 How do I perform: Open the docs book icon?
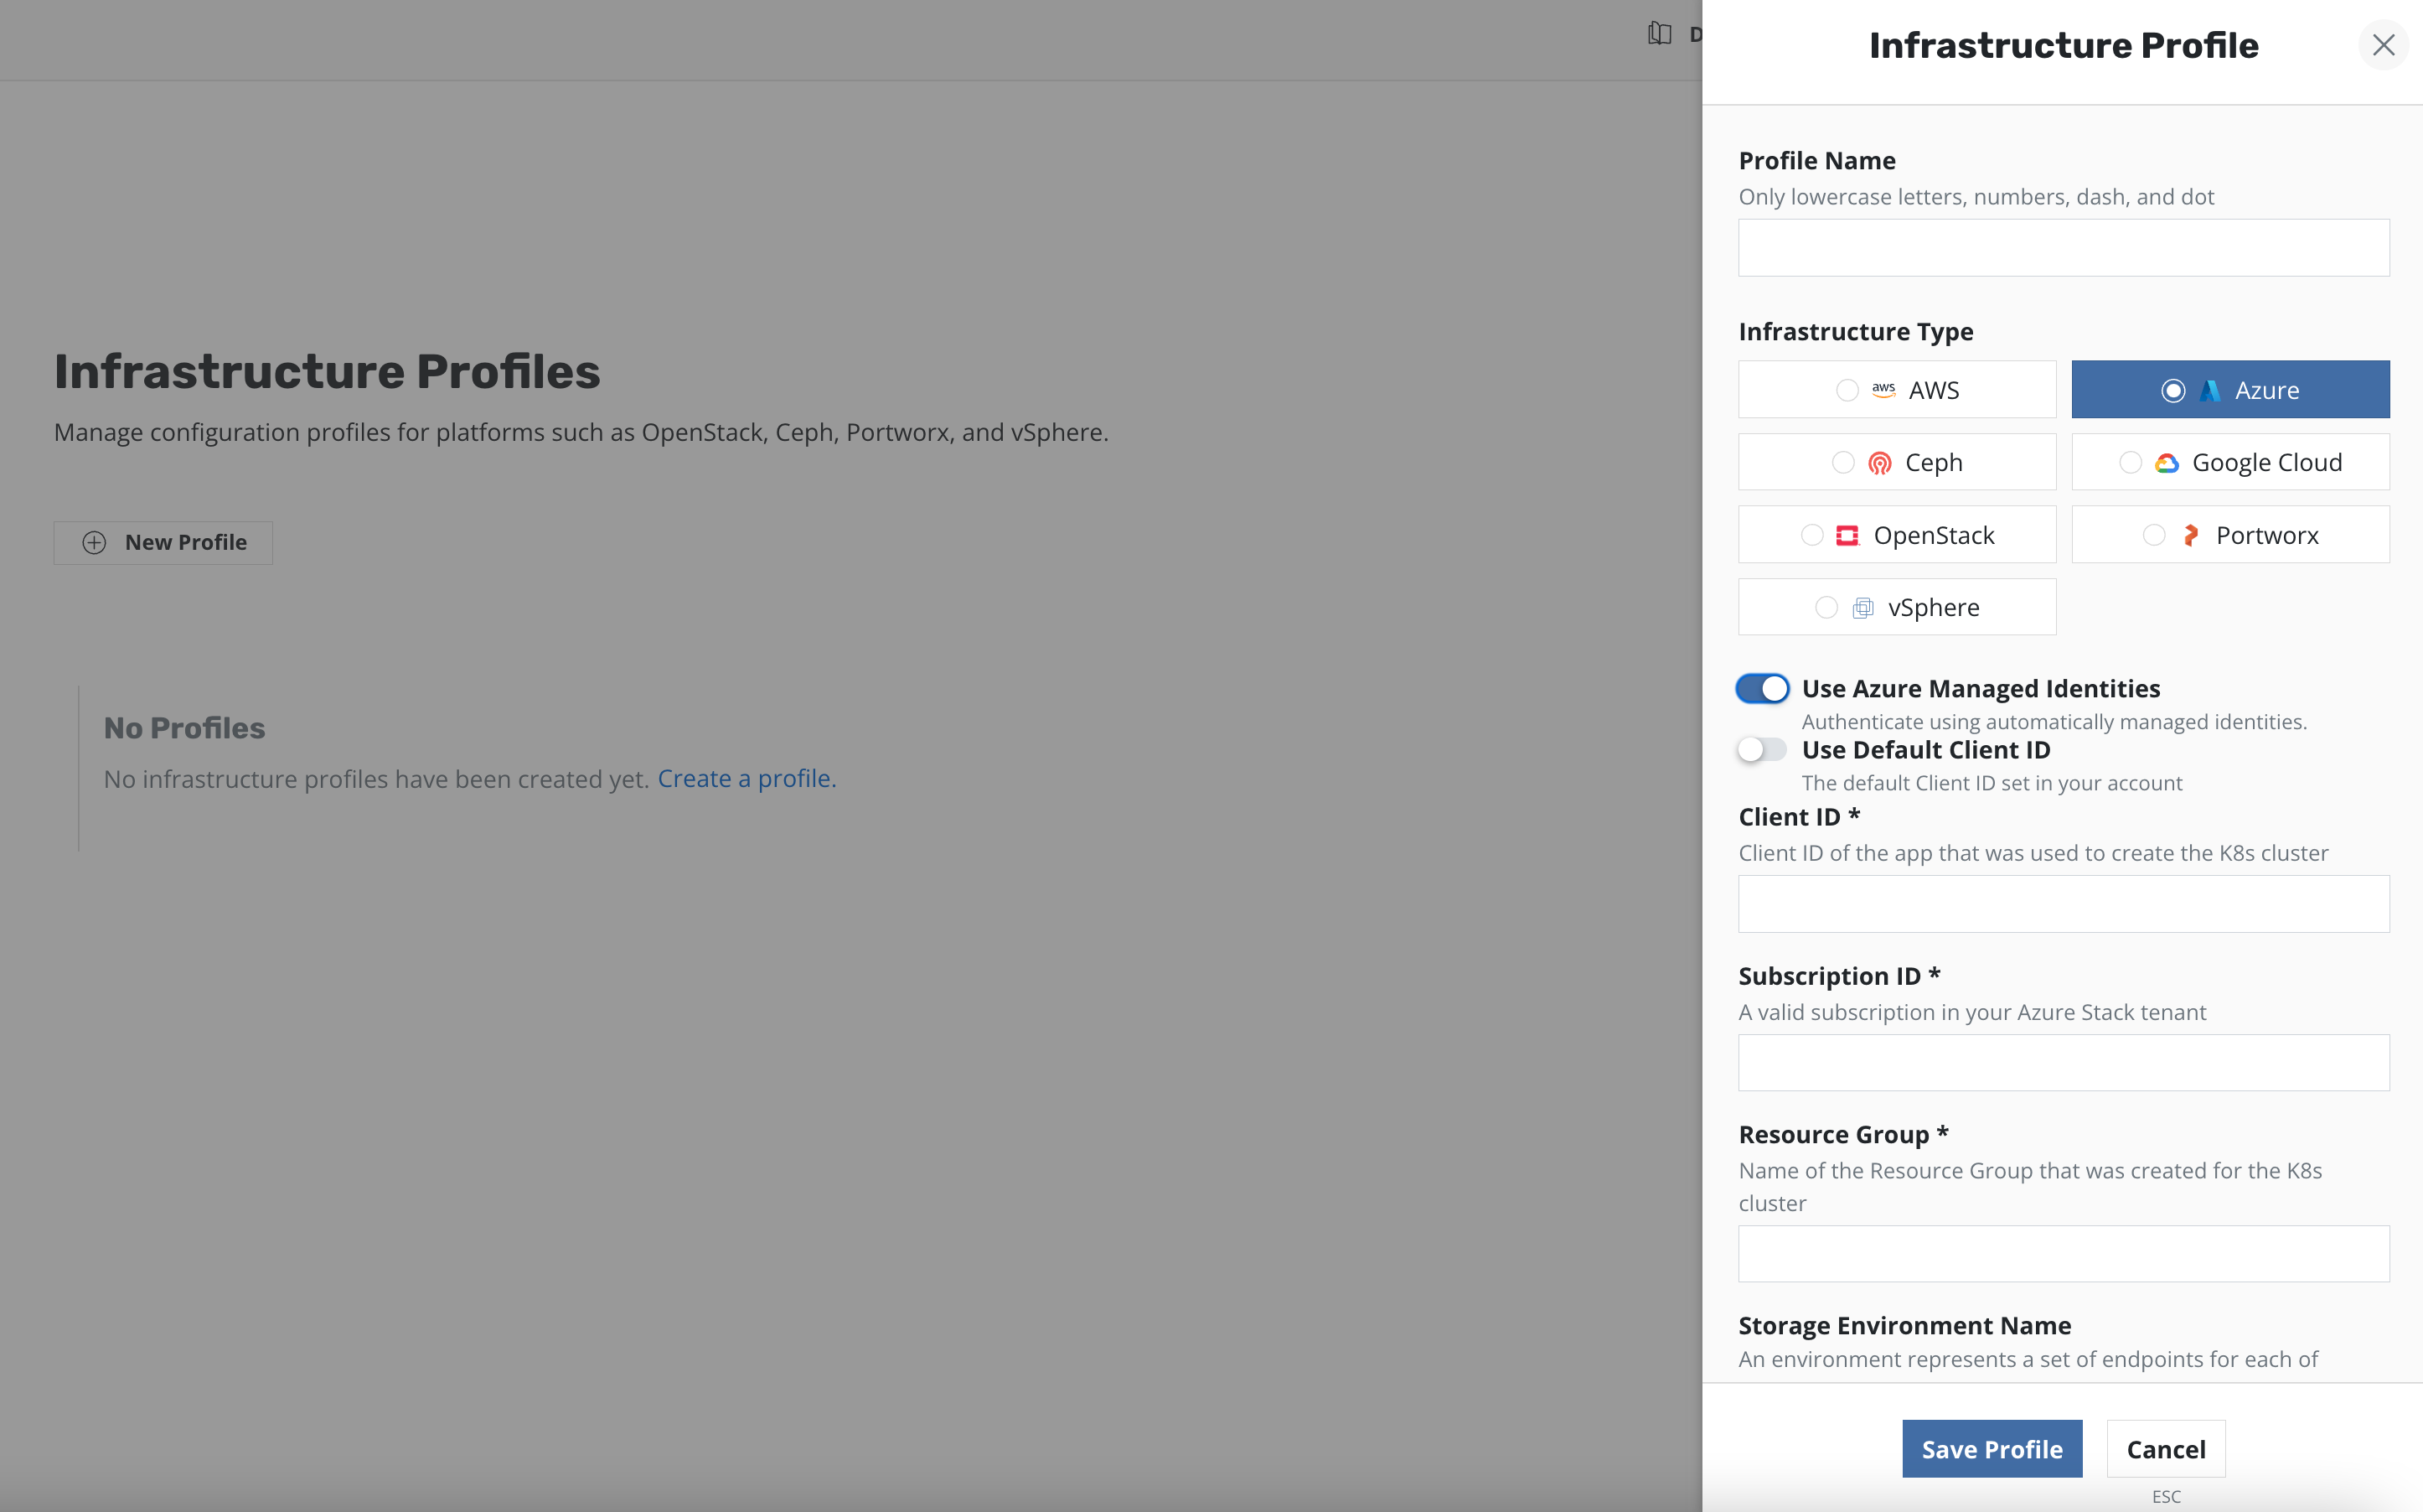point(1659,34)
